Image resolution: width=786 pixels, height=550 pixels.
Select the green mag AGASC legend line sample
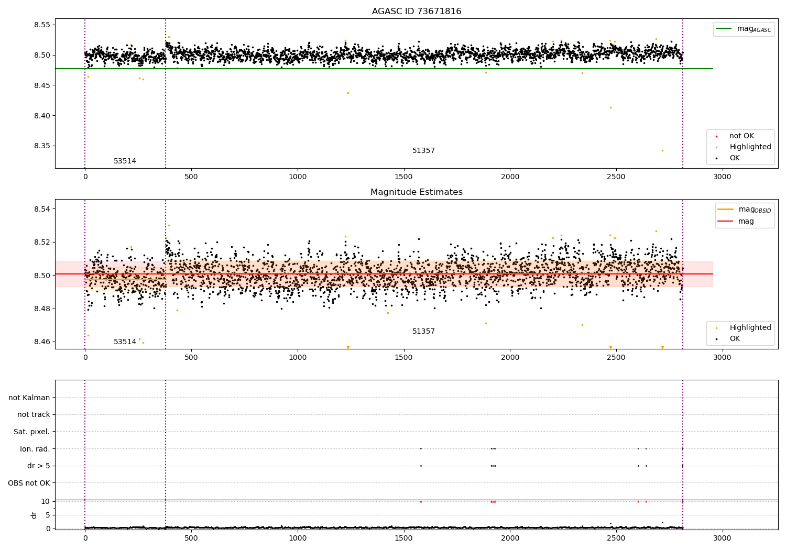[724, 29]
